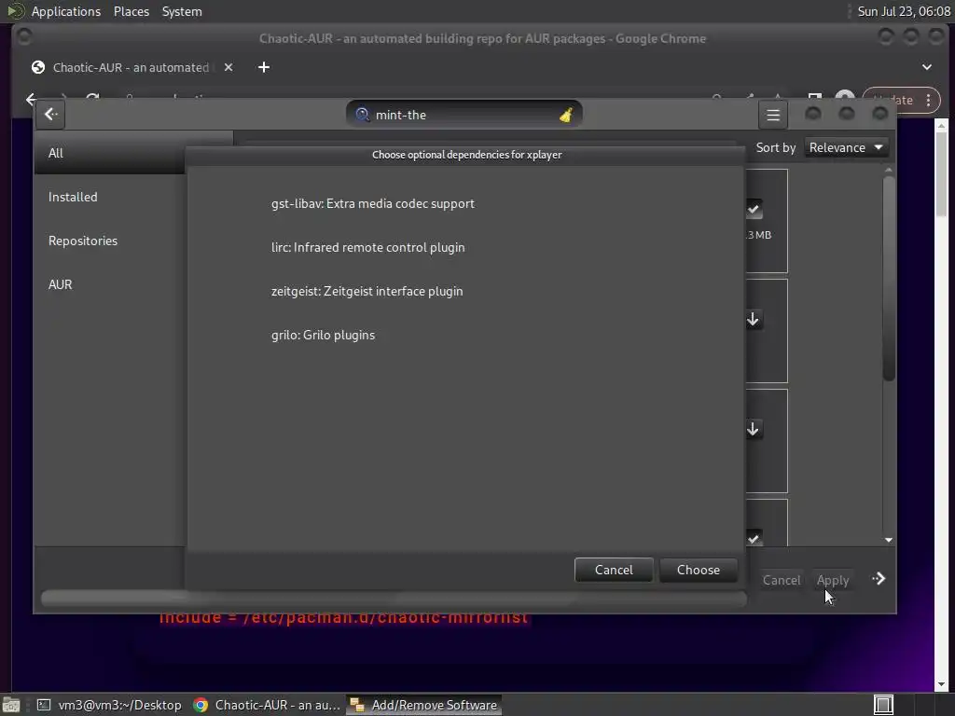Clear the search field with the broom icon
The width and height of the screenshot is (955, 716).
(566, 115)
